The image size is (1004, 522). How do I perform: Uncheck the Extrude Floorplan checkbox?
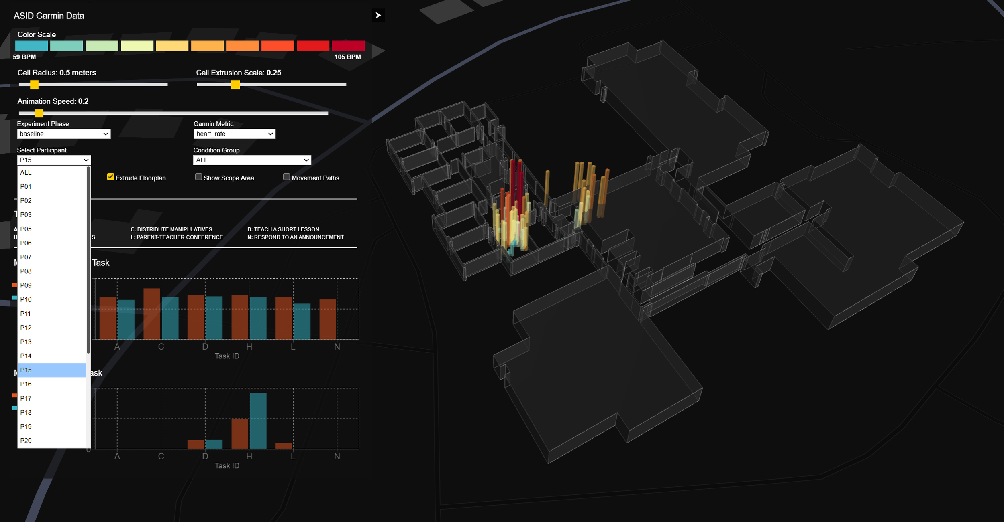pyautogui.click(x=110, y=177)
